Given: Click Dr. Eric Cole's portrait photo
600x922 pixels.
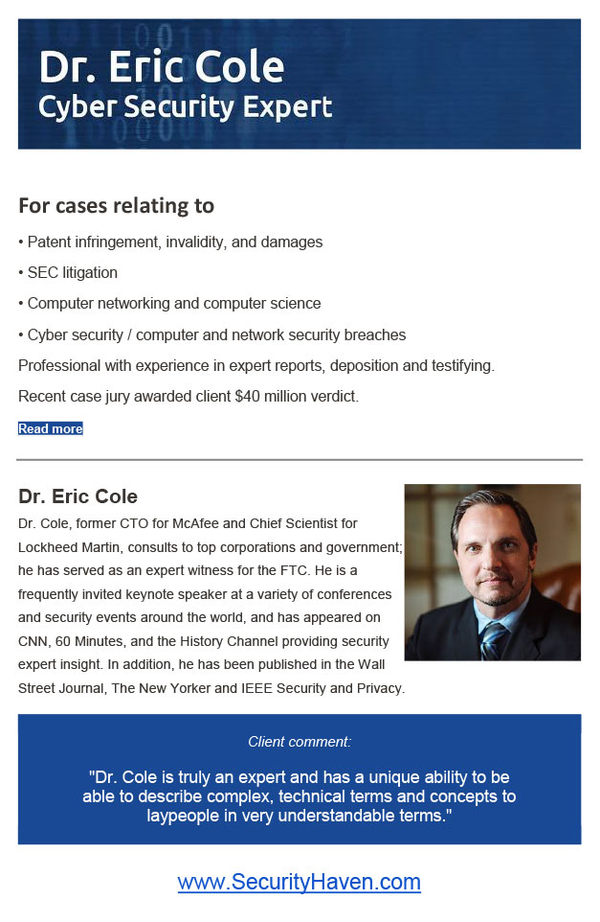Looking at the screenshot, I should (493, 572).
